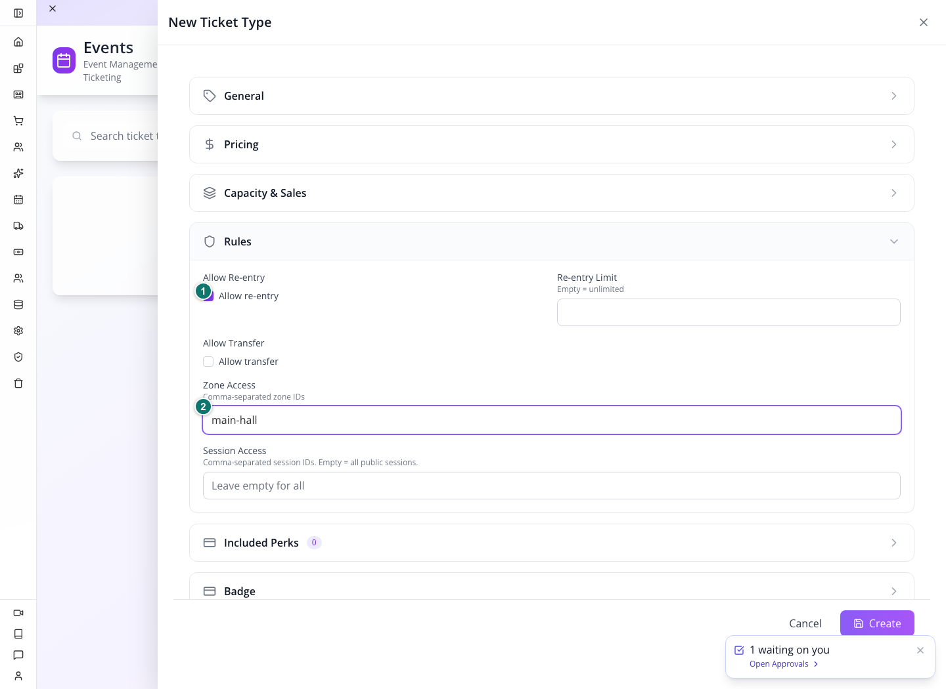Open the chat bubble icon in sidebar
The width and height of the screenshot is (946, 689).
pyautogui.click(x=18, y=655)
